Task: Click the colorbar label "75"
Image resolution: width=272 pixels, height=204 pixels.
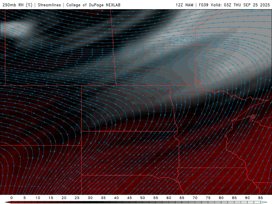Action: (x=208, y=198)
